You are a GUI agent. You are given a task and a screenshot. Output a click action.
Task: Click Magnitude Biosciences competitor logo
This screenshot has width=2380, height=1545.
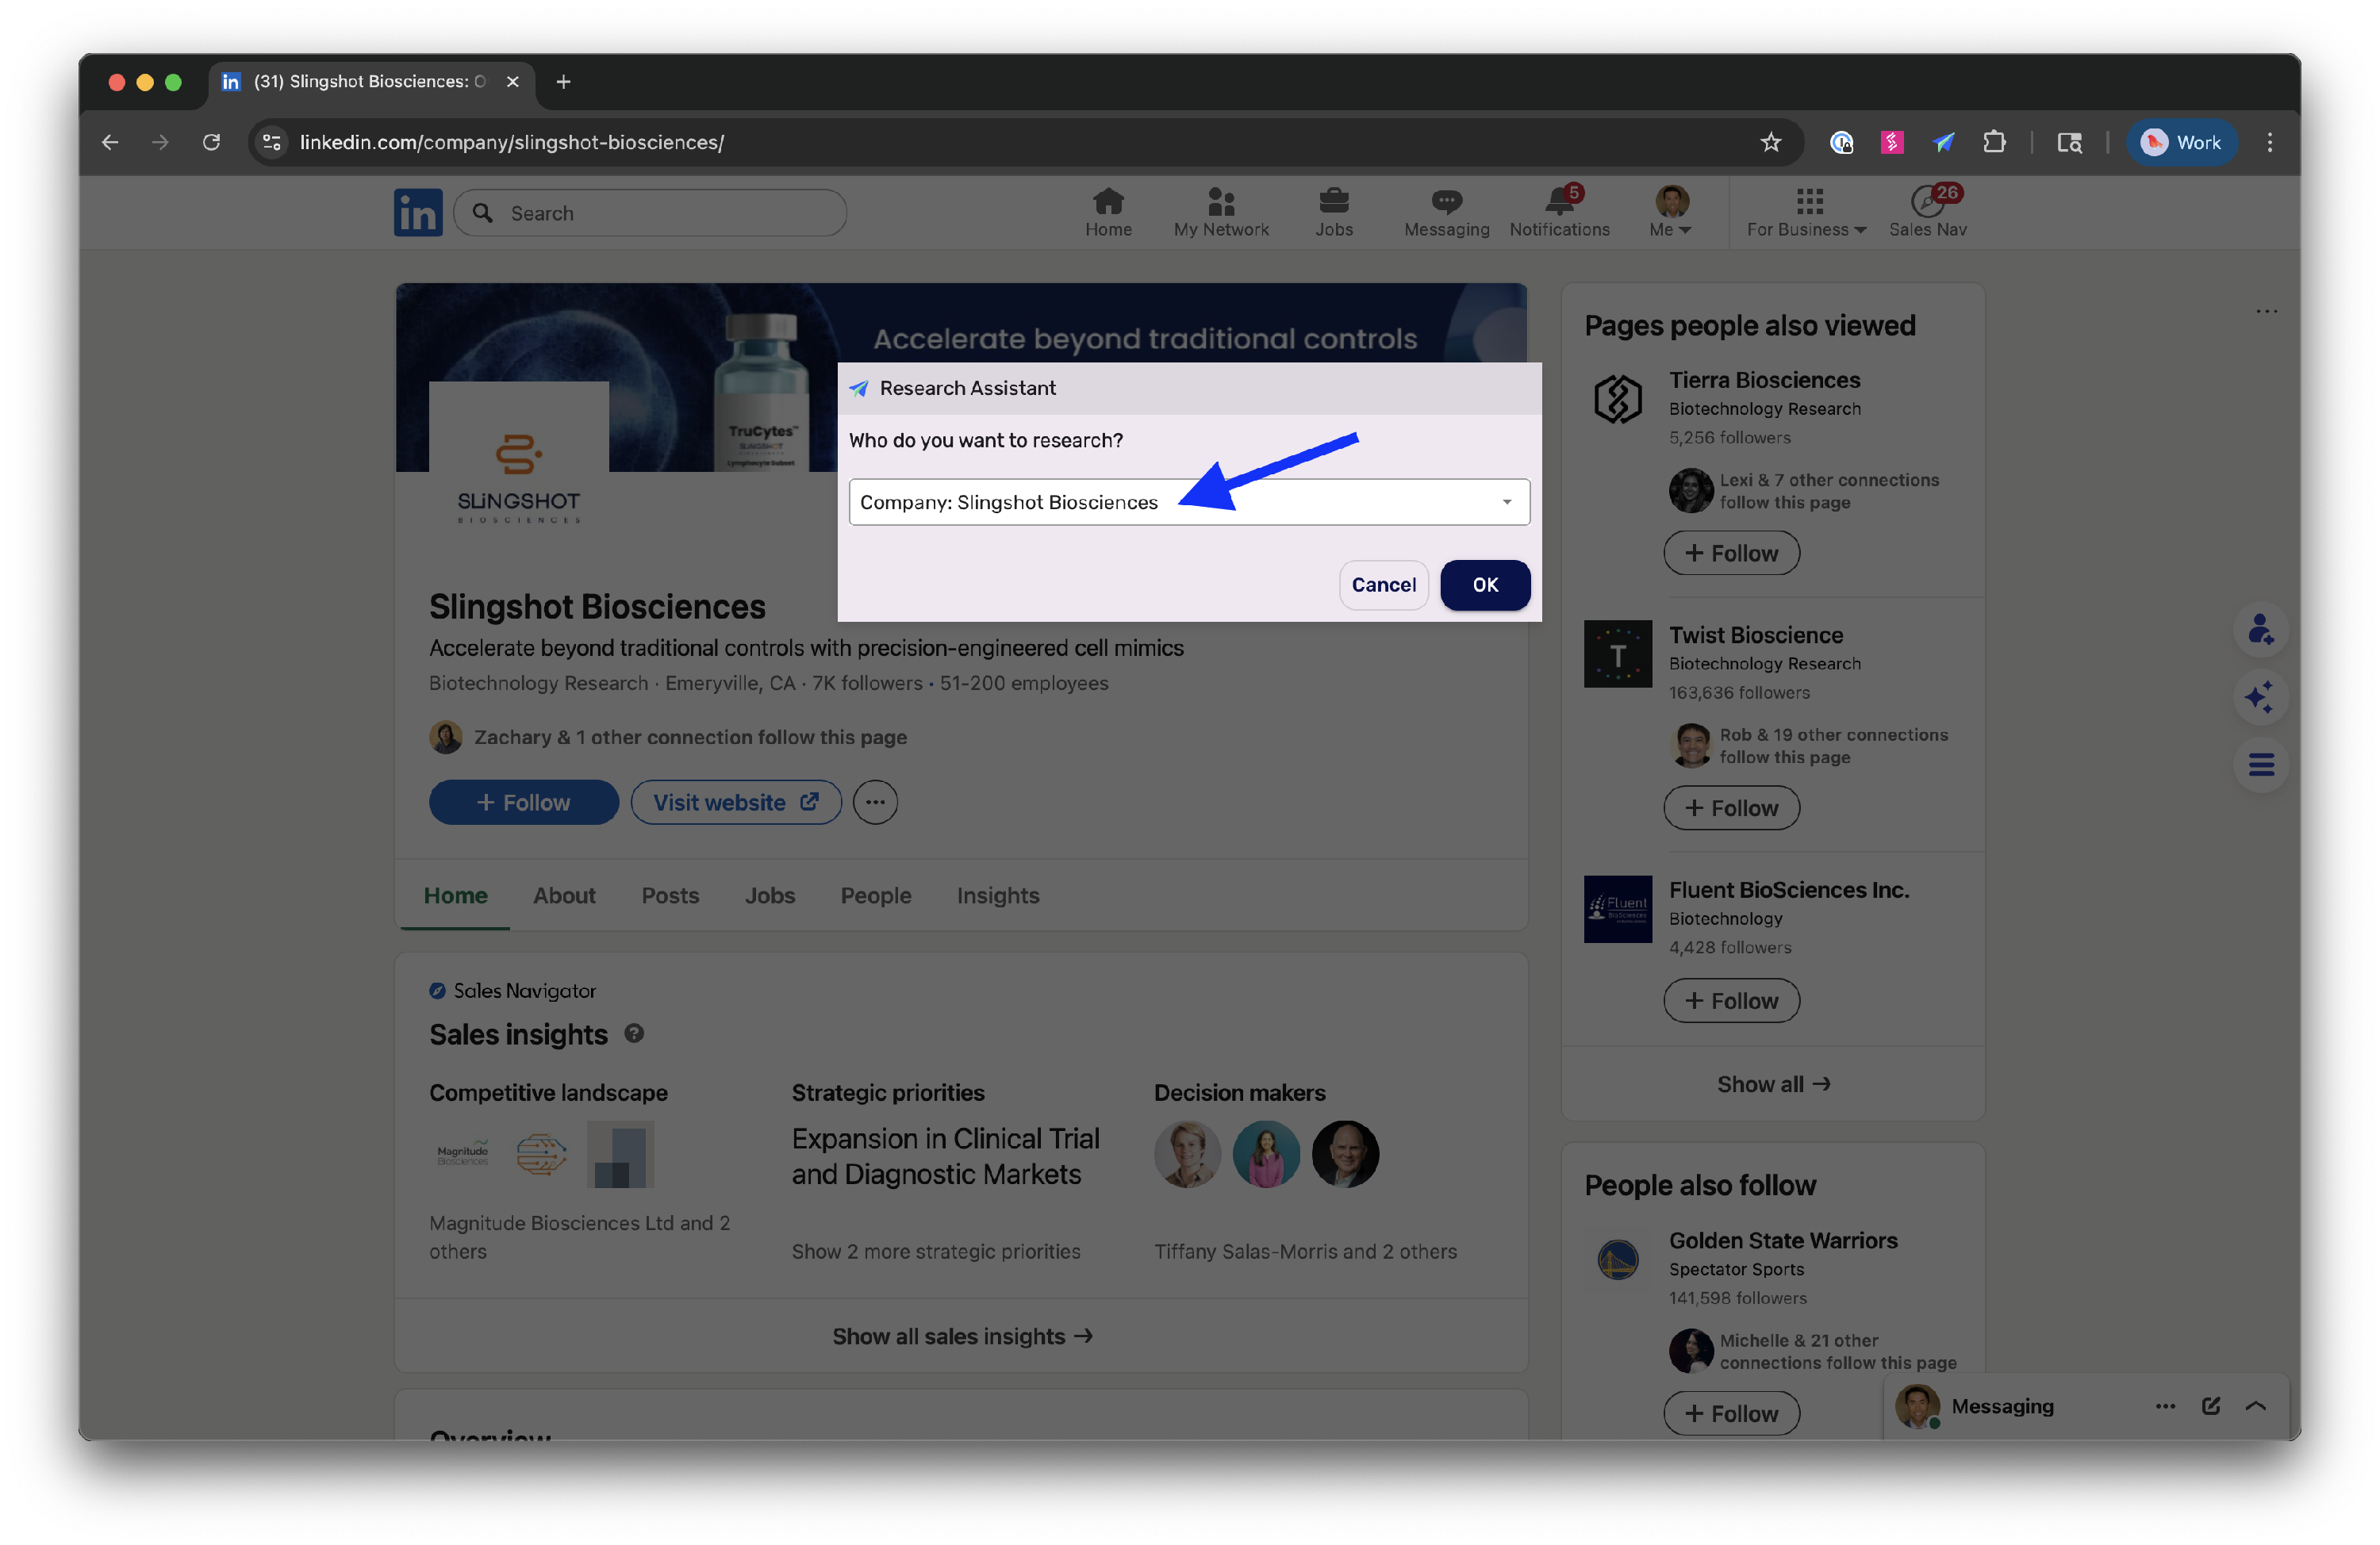tap(462, 1154)
